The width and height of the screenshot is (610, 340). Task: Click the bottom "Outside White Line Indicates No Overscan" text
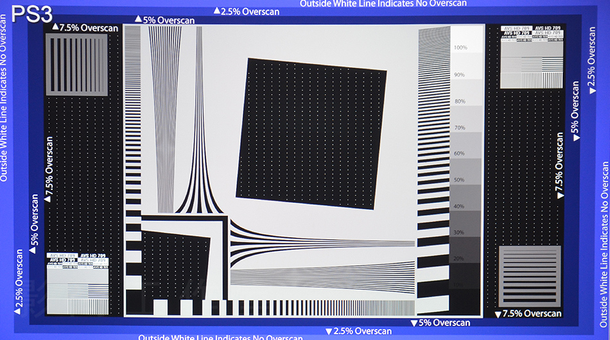tap(220, 337)
